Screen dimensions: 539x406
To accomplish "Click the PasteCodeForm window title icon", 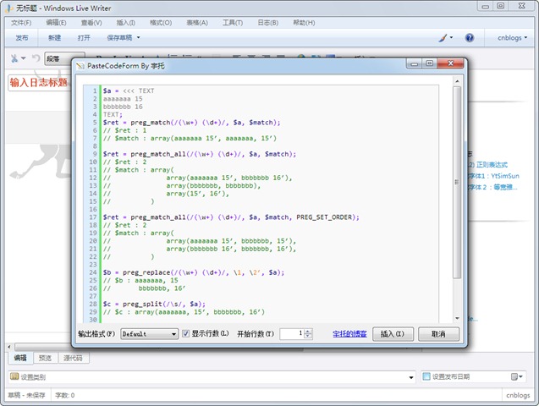I will [79, 64].
